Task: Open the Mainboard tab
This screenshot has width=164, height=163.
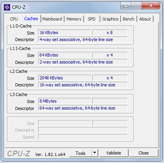Action: tap(52, 19)
